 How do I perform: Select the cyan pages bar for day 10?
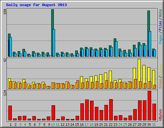coord(54,43)
